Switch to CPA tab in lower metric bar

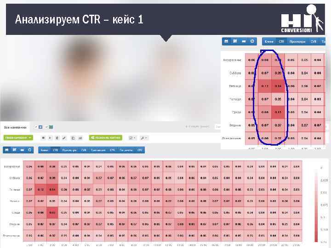(112, 150)
